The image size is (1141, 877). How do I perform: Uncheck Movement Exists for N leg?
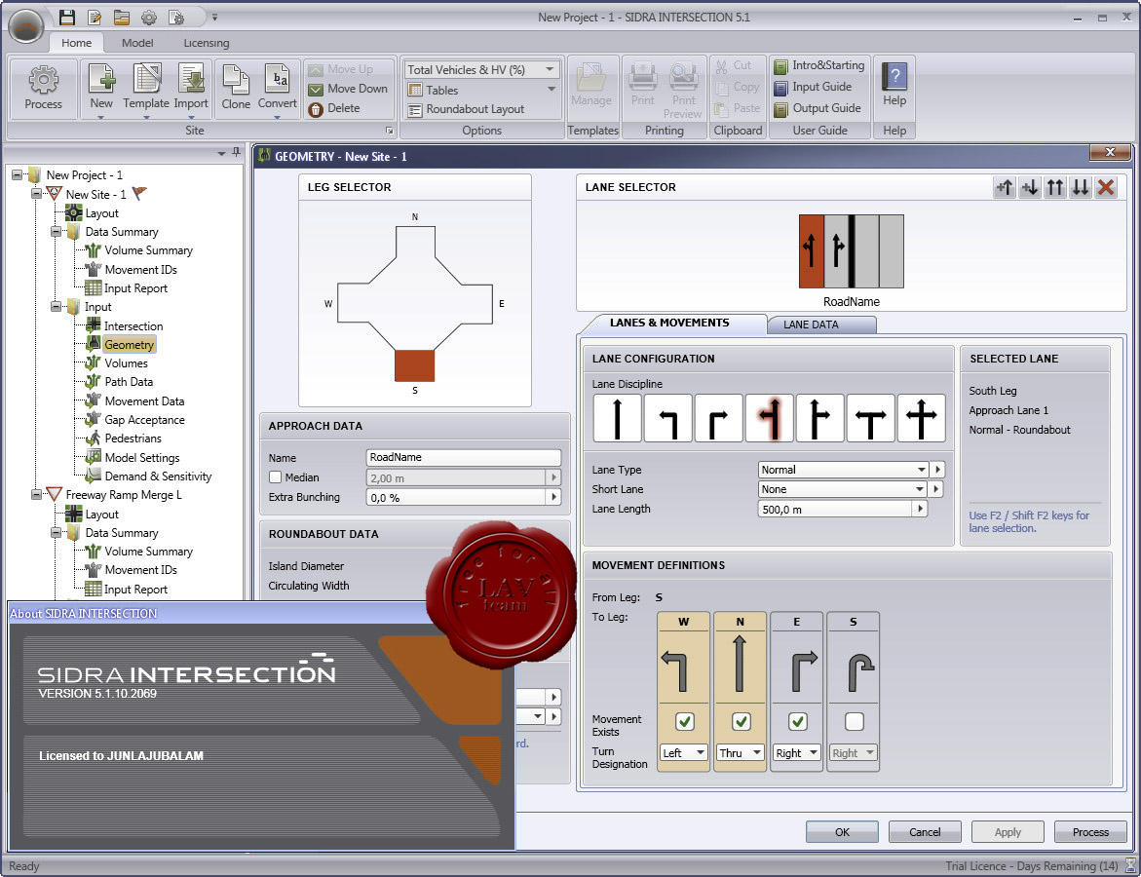tap(741, 721)
